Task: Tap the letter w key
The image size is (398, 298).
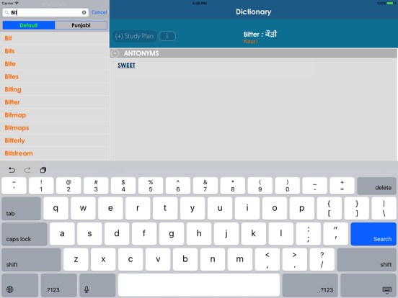Action: pos(83,209)
